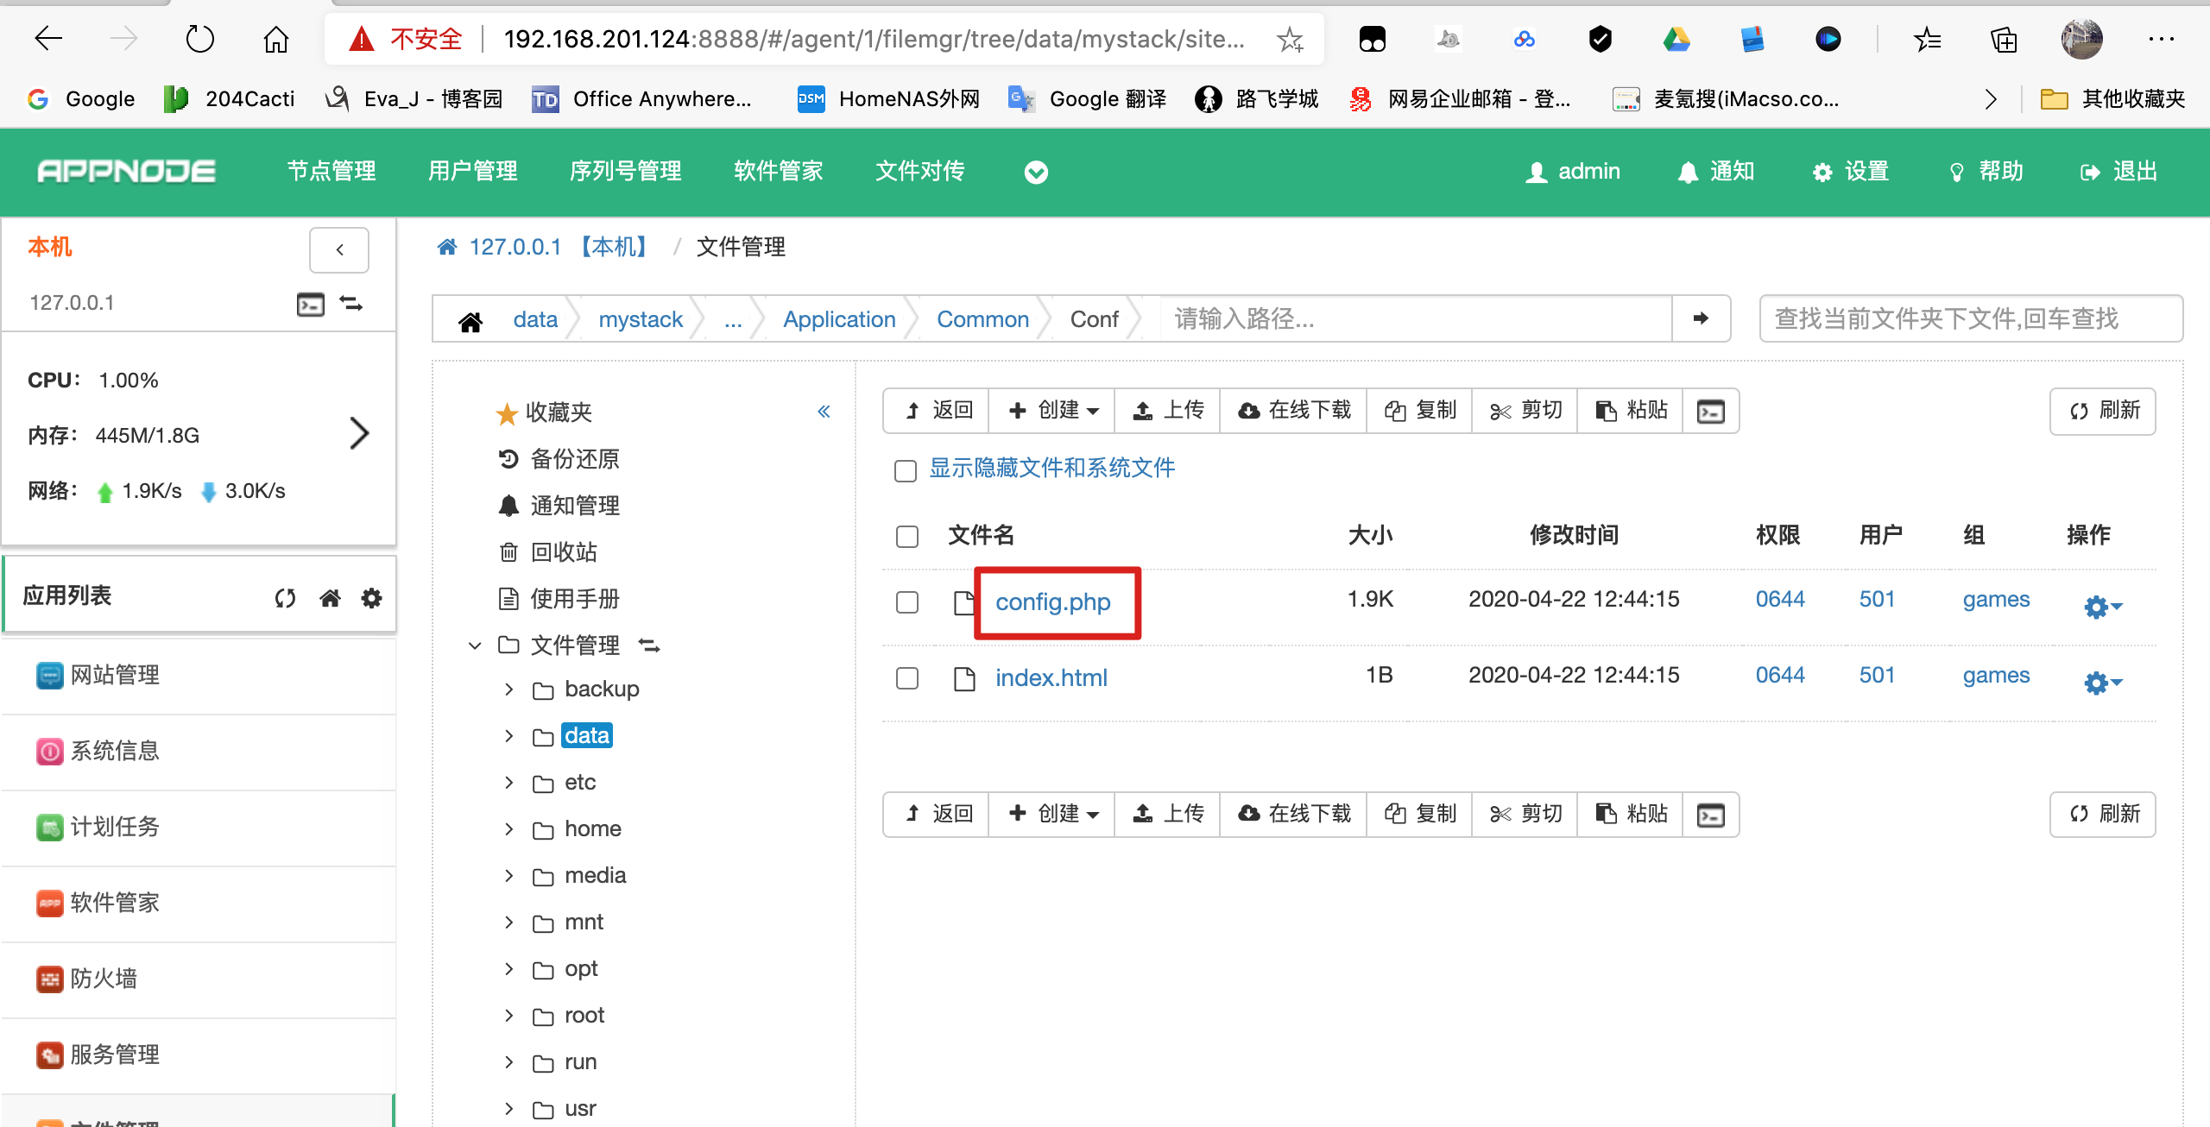
Task: Click the Common breadcrumb segment
Action: click(982, 319)
